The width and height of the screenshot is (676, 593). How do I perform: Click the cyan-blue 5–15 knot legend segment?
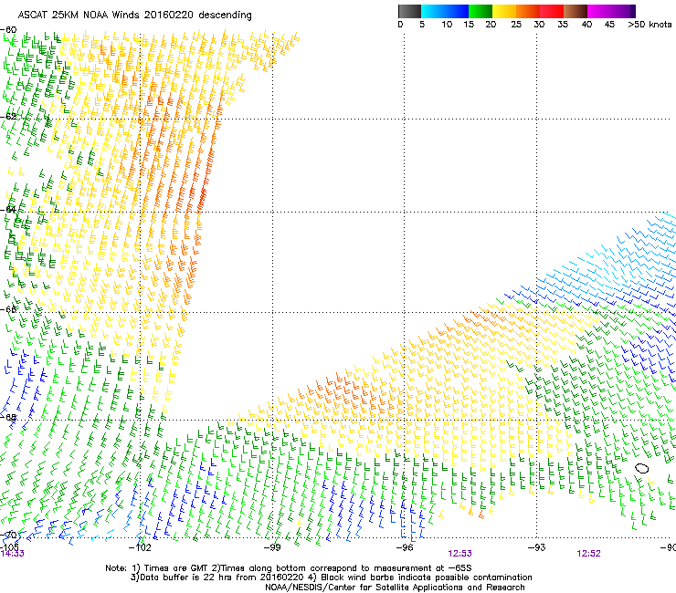pyautogui.click(x=445, y=11)
